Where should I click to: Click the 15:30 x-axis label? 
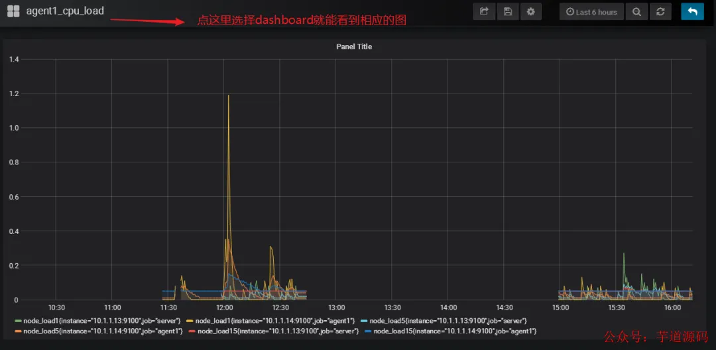(616, 308)
